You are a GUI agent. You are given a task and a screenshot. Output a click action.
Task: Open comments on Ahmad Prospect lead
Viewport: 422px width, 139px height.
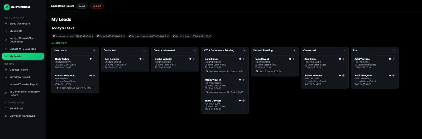pyautogui.click(x=90, y=75)
